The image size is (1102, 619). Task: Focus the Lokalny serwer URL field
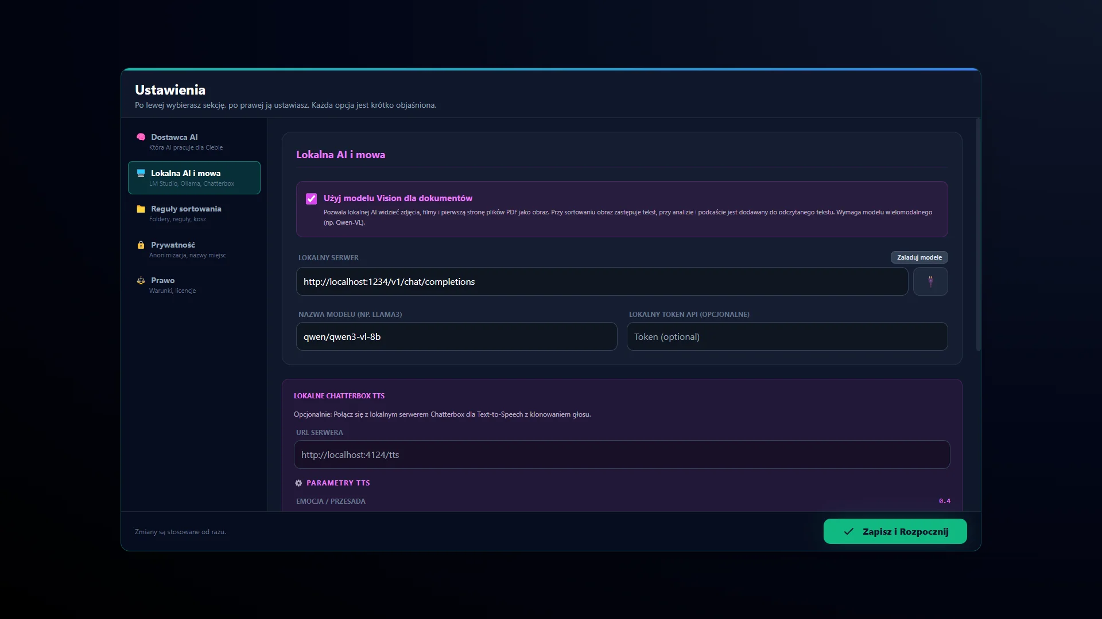click(602, 281)
